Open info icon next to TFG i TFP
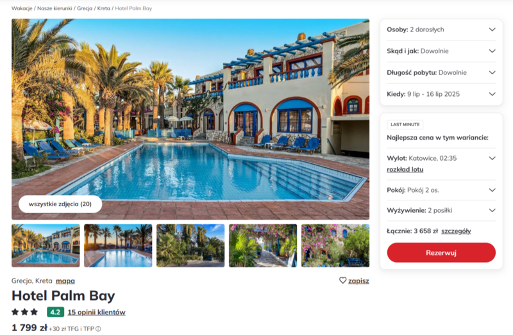513x335 pixels. click(x=98, y=329)
